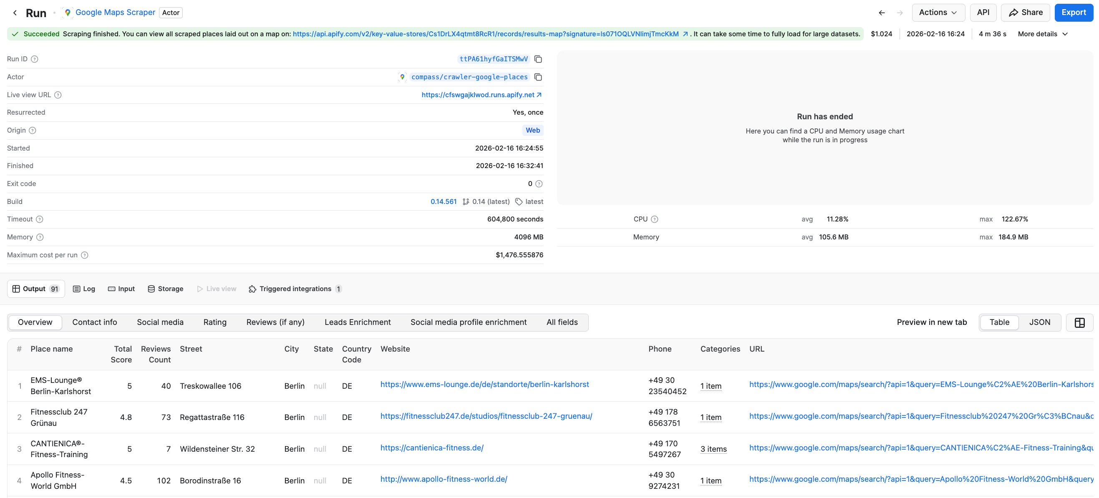This screenshot has height=498, width=1099.
Task: Click the next-run forward arrow
Action: click(x=900, y=13)
